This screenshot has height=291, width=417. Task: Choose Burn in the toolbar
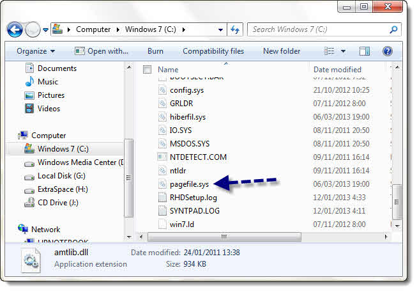pos(155,51)
